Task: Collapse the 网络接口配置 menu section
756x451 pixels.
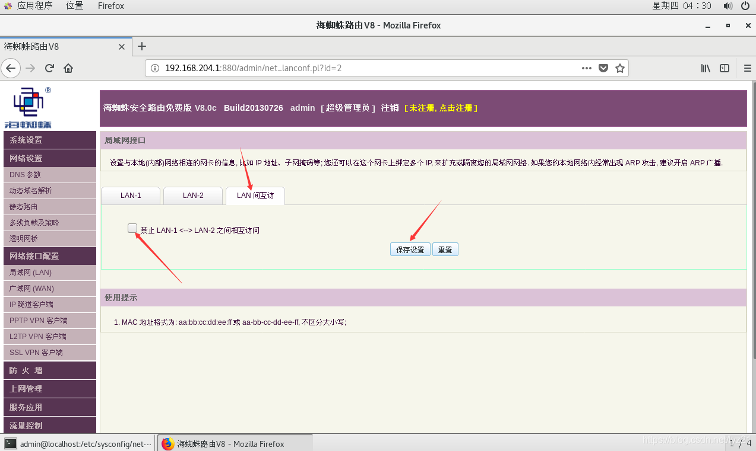Action: point(50,256)
